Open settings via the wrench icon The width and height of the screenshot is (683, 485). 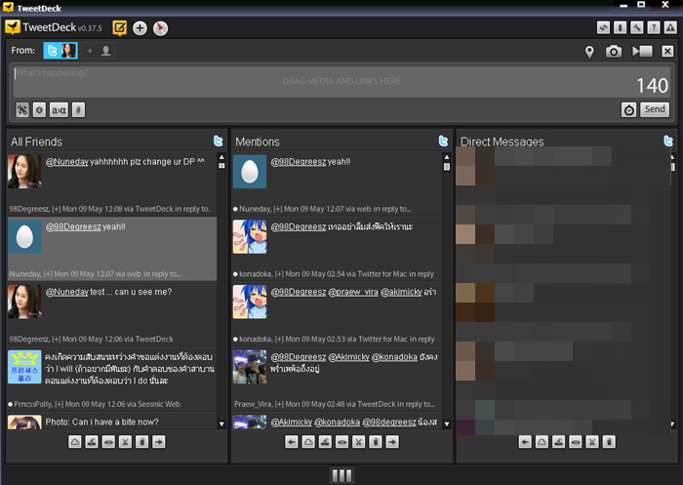pos(637,28)
